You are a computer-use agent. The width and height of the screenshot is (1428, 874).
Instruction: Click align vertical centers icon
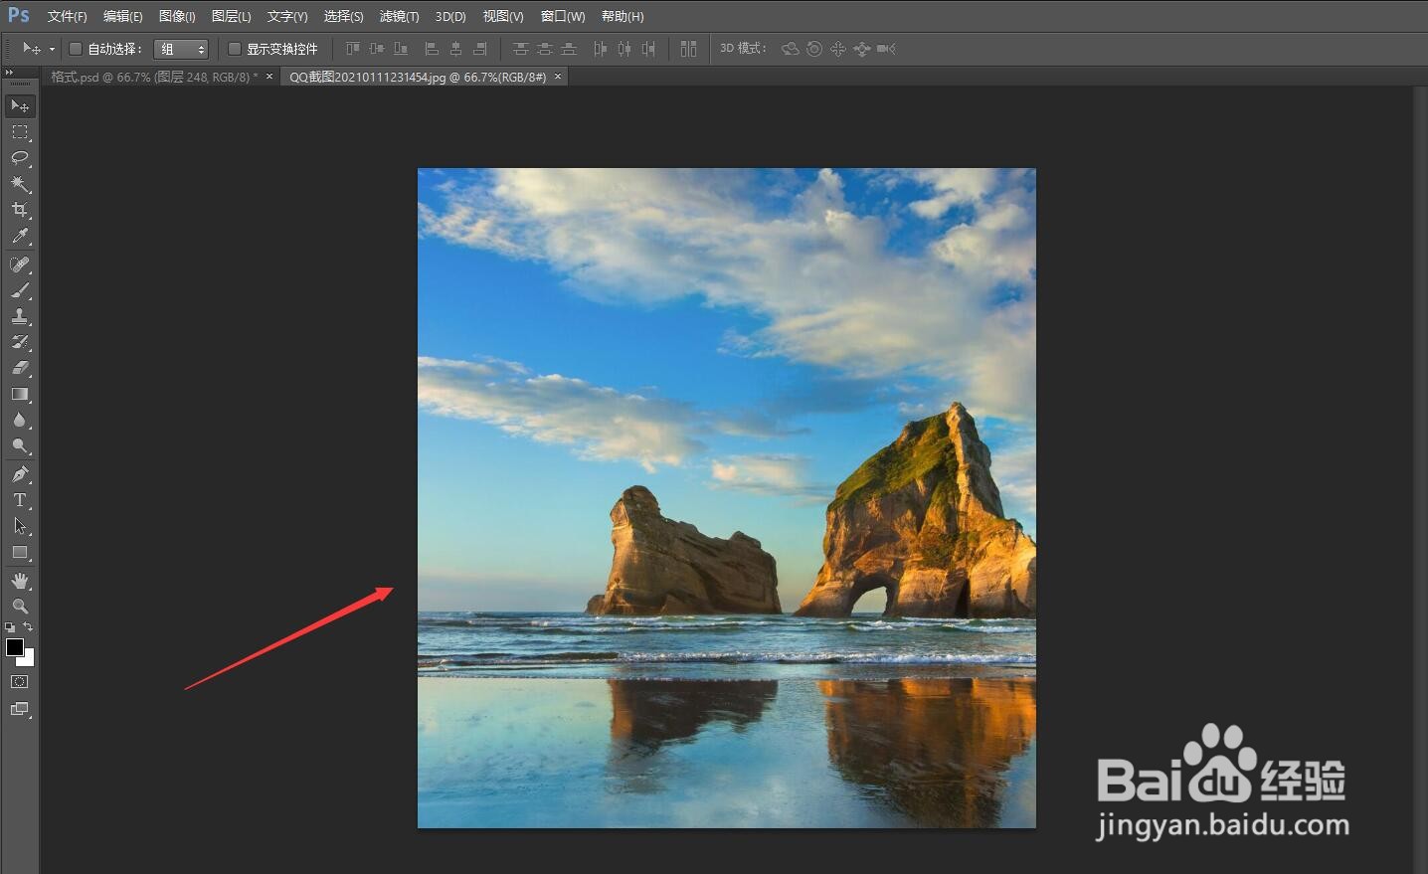(x=377, y=49)
